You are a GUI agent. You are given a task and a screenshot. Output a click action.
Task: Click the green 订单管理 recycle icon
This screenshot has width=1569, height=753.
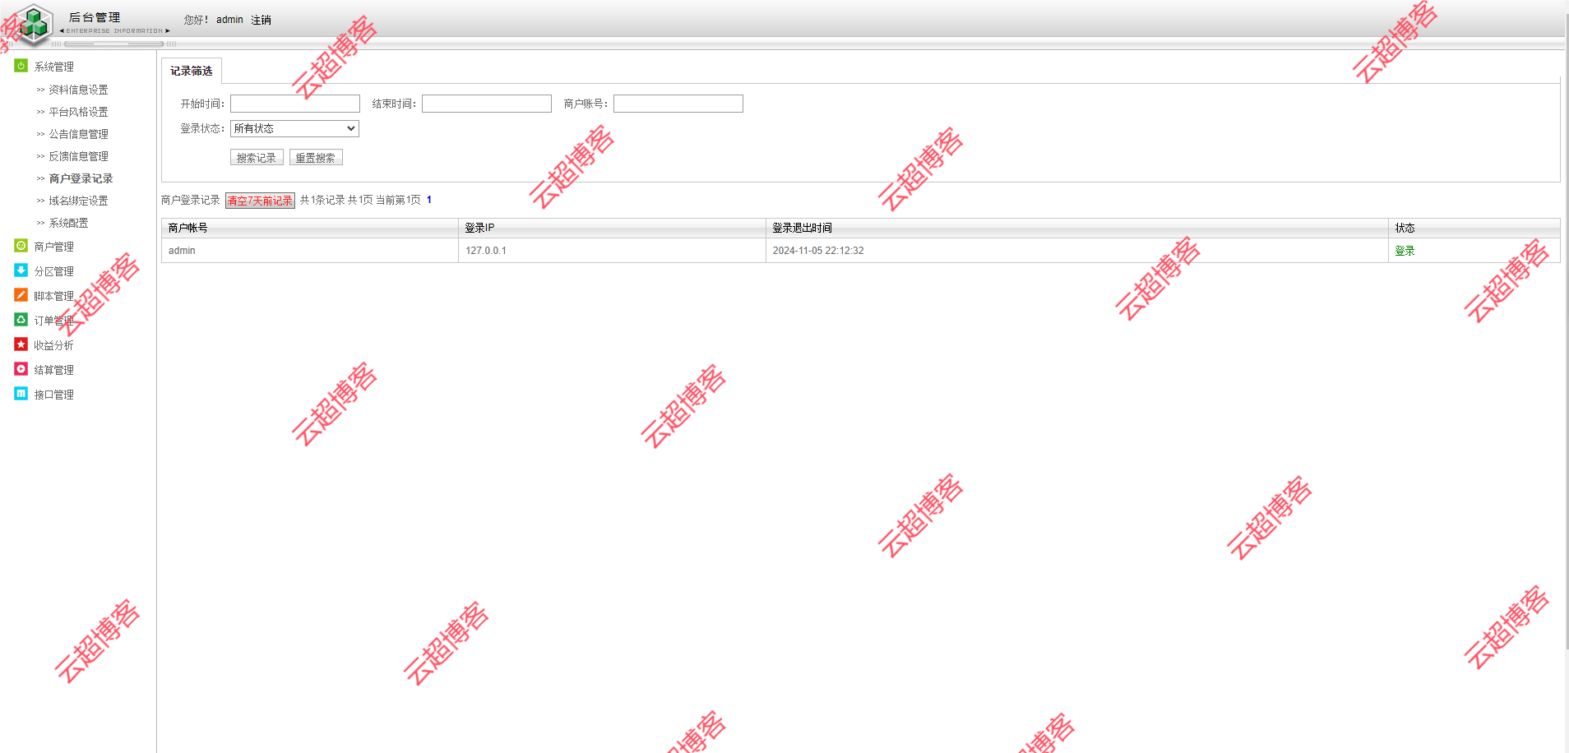(21, 320)
